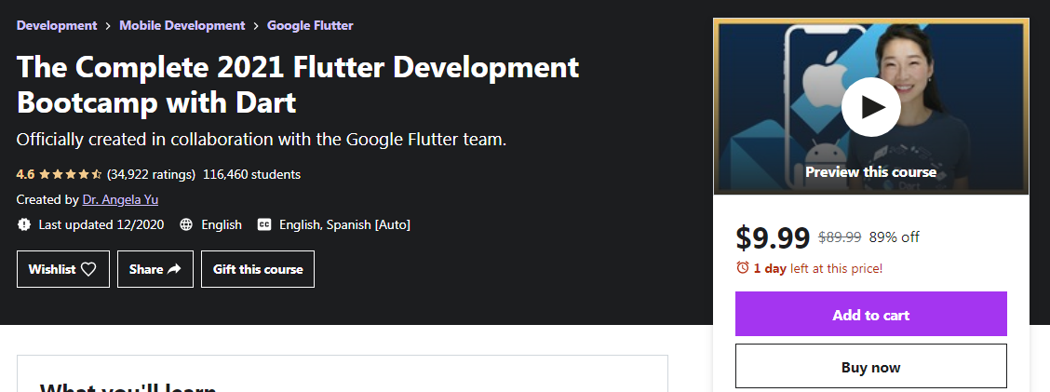Click the crossed-out $89.99 price

tap(840, 237)
